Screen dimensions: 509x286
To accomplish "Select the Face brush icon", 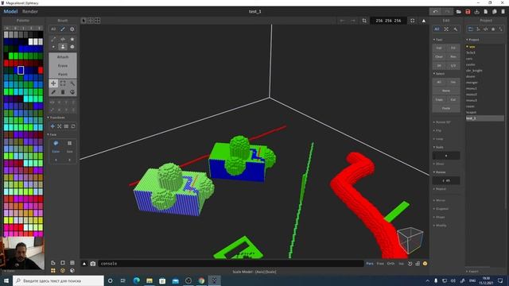I will 63,47.
